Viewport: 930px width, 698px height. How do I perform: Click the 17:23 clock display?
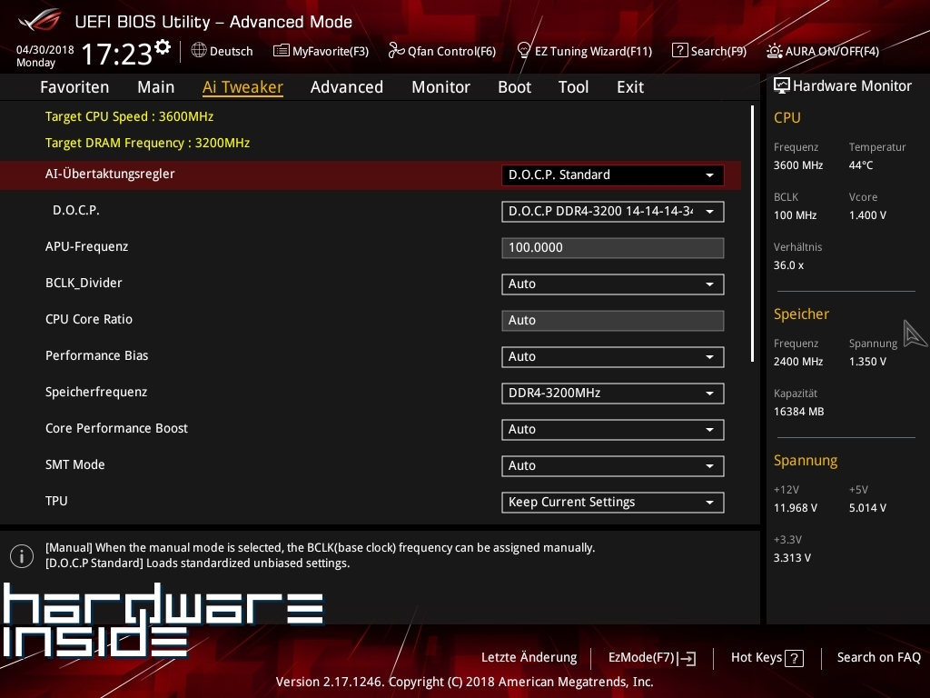[117, 55]
